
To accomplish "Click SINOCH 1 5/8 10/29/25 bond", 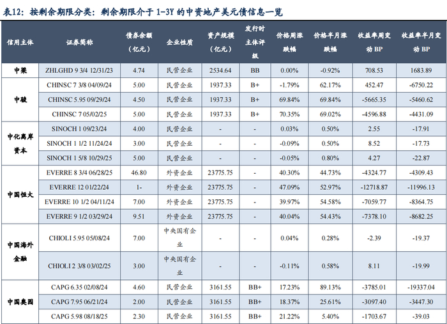I will (79, 158).
